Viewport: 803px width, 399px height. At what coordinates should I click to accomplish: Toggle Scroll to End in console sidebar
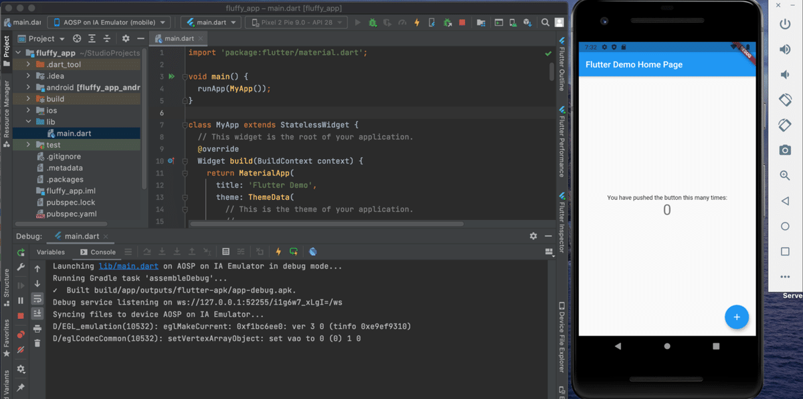coord(37,313)
